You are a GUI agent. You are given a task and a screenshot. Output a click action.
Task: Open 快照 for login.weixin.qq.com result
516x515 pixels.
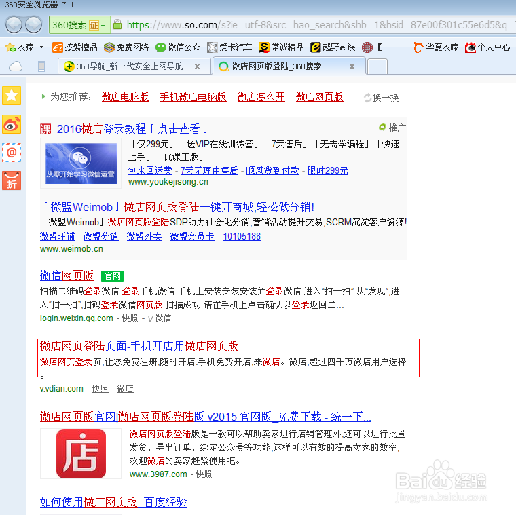[130, 318]
